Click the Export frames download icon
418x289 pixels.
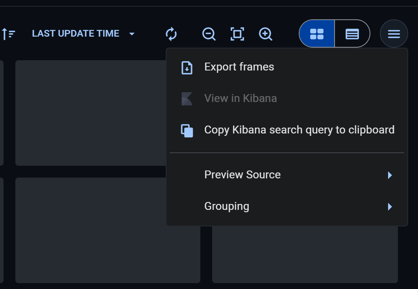tap(187, 67)
